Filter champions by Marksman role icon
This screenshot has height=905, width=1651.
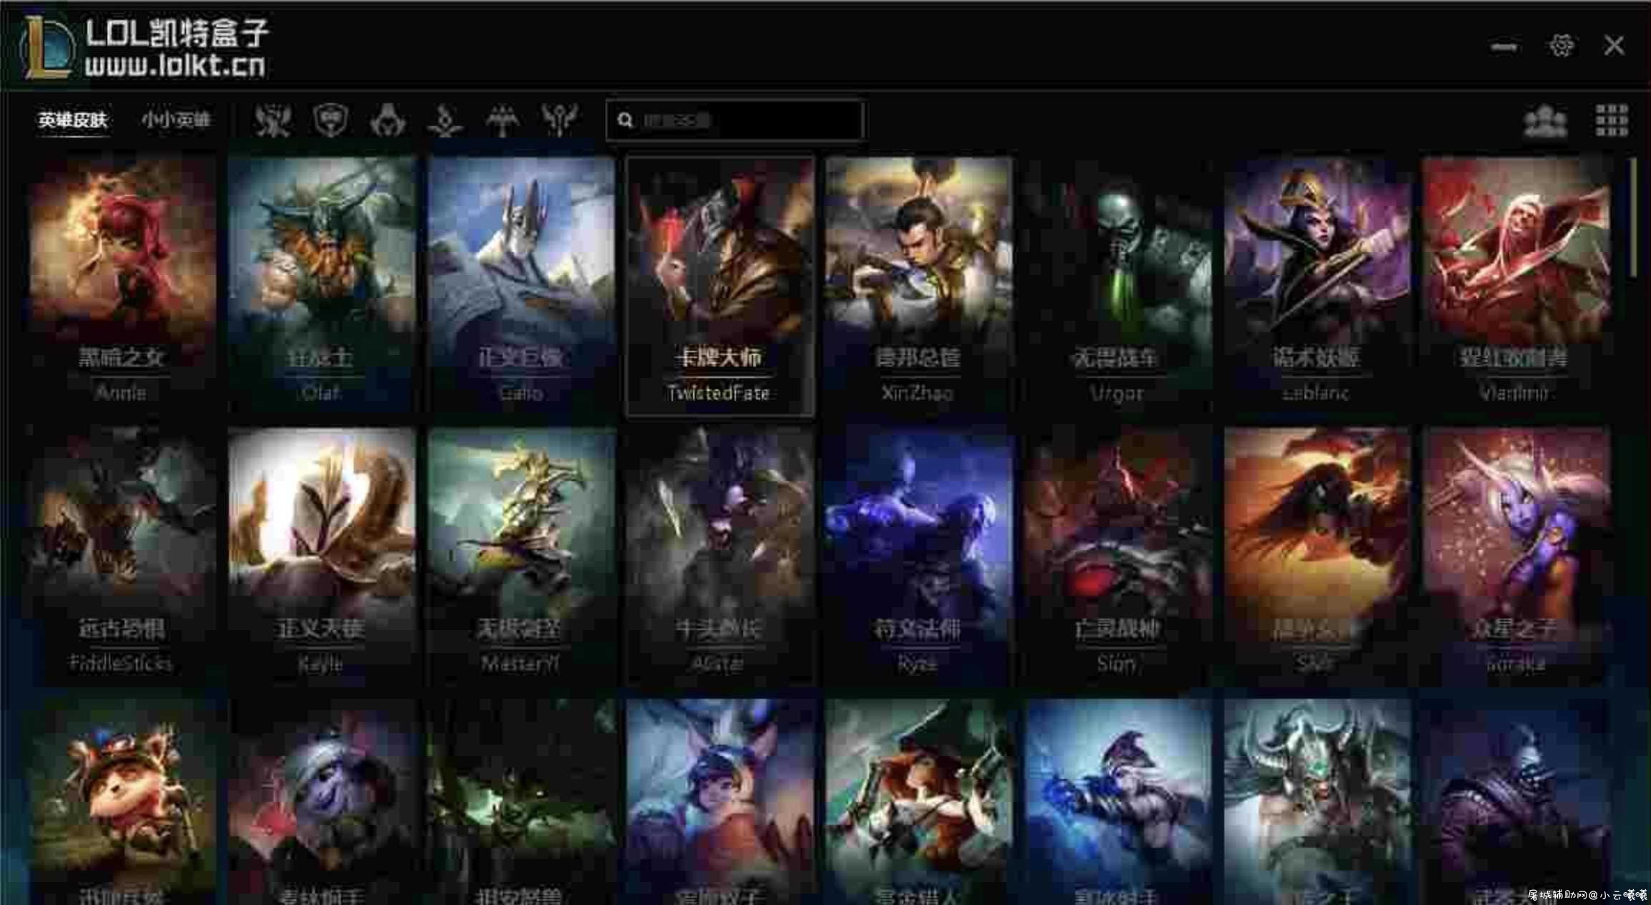click(503, 120)
